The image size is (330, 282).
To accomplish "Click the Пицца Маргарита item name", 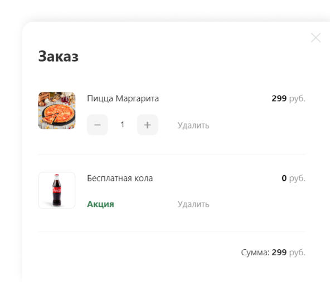I will click(x=123, y=98).
